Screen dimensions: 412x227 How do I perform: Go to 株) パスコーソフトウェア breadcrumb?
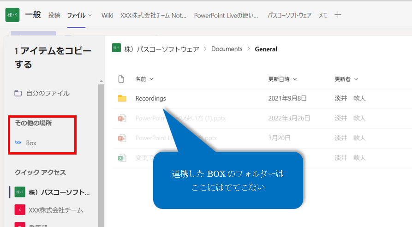tap(162, 49)
